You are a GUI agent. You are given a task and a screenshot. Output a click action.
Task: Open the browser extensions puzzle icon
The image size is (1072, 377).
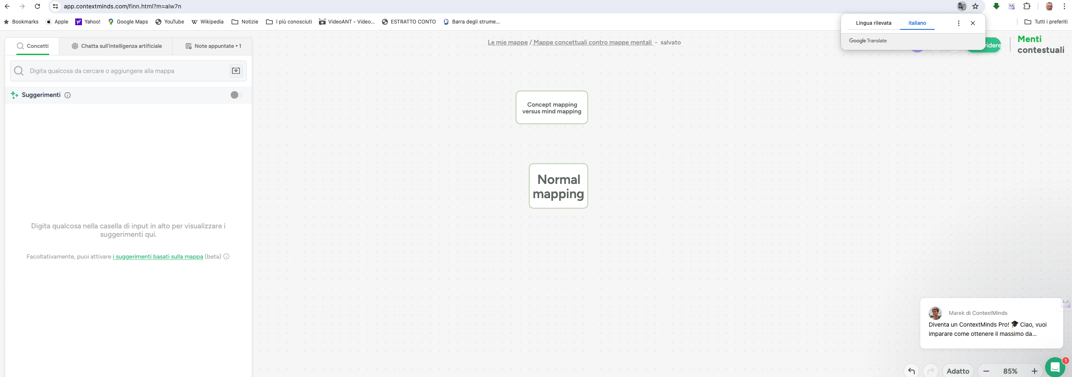point(1027,6)
